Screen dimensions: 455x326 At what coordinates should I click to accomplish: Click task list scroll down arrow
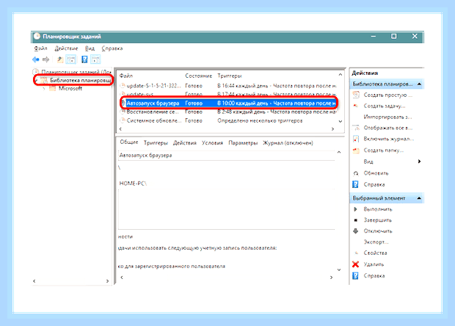tap(340, 121)
